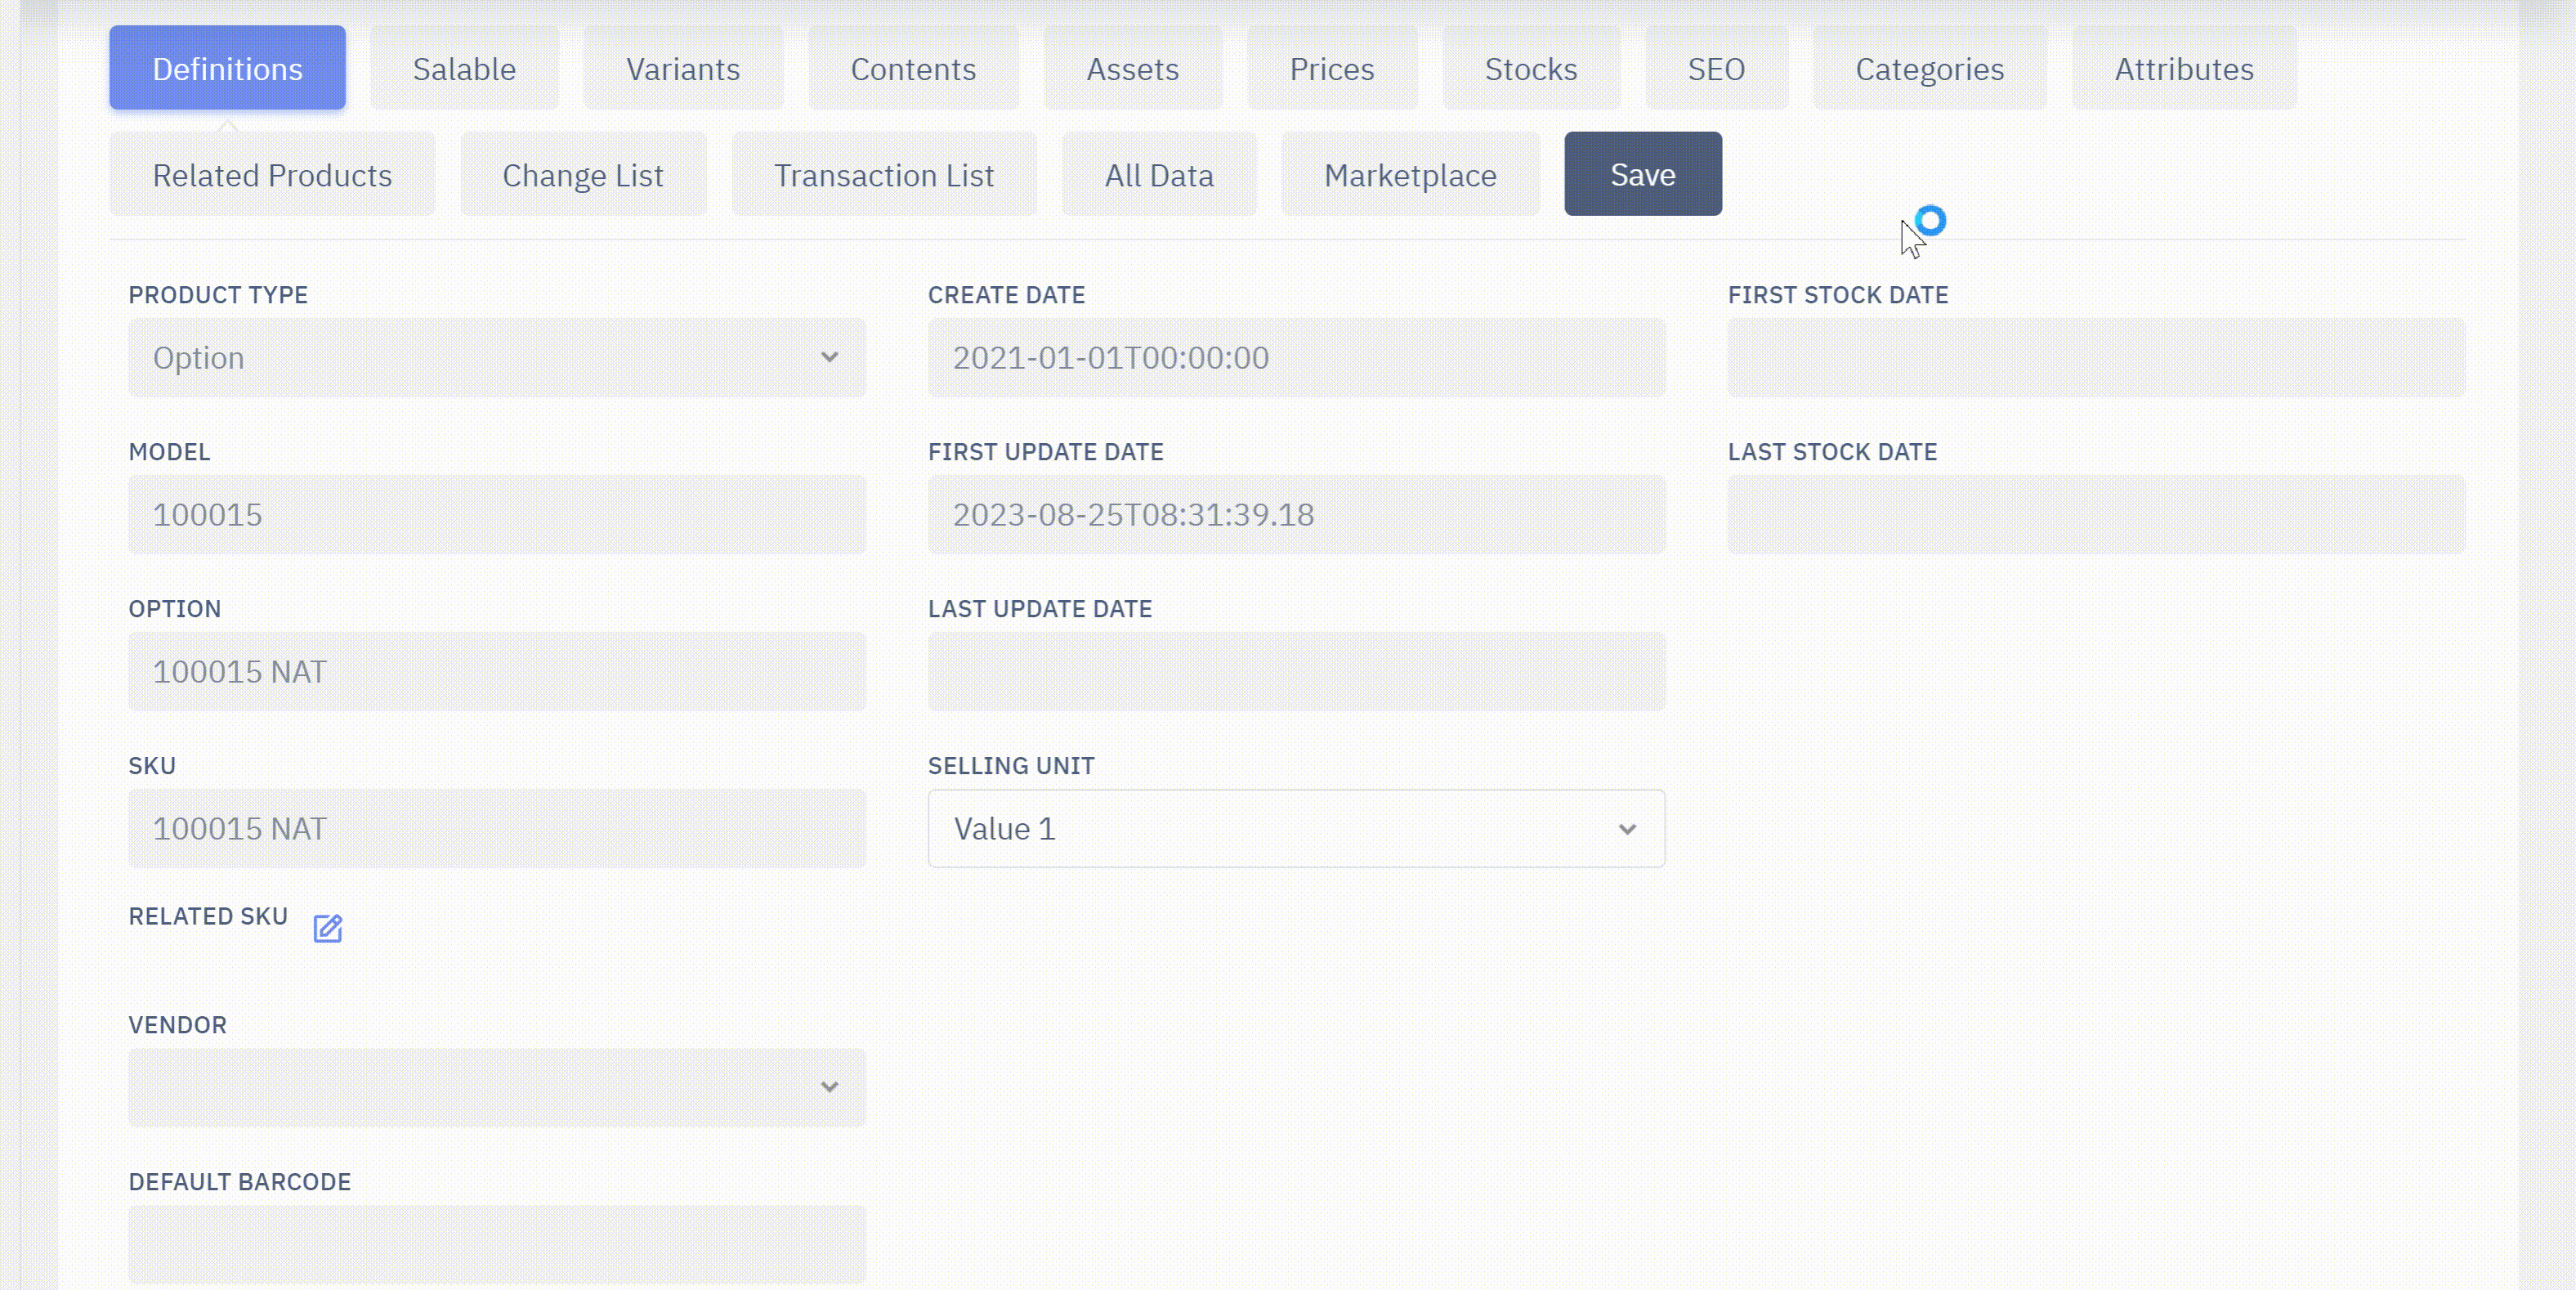Click the RELATED SKU label
The height and width of the screenshot is (1290, 2576).
[x=208, y=916]
